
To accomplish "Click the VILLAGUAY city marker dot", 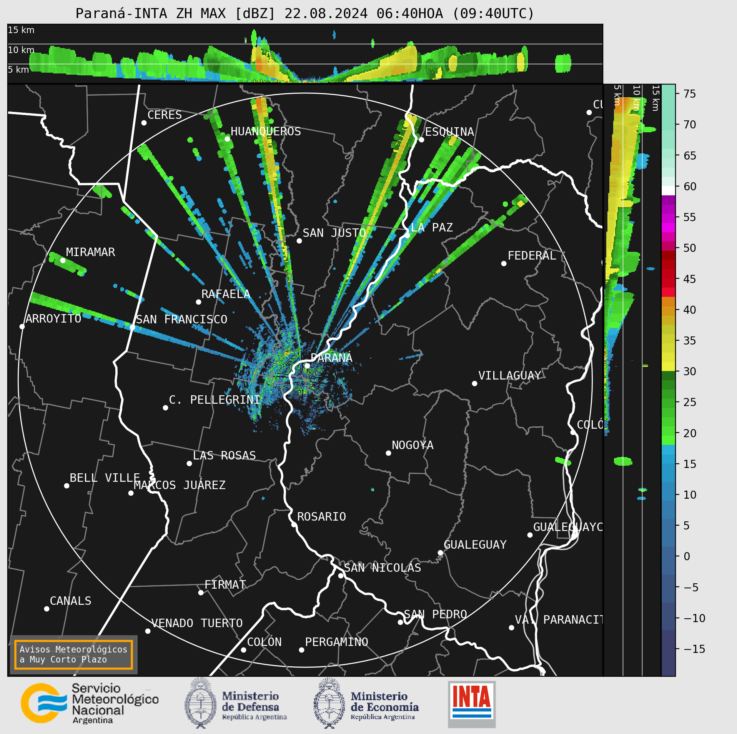I will pyautogui.click(x=474, y=383).
